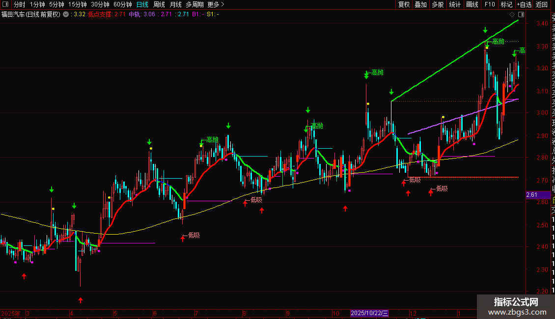Click the diamond icon above the chart
This screenshot has height=319, width=555.
512,14
